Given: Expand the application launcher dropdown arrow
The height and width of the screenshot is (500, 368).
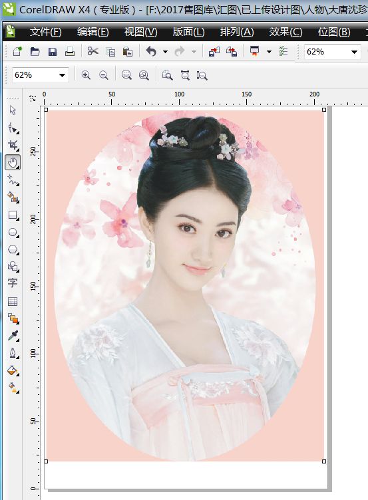Looking at the screenshot, I should [x=269, y=51].
